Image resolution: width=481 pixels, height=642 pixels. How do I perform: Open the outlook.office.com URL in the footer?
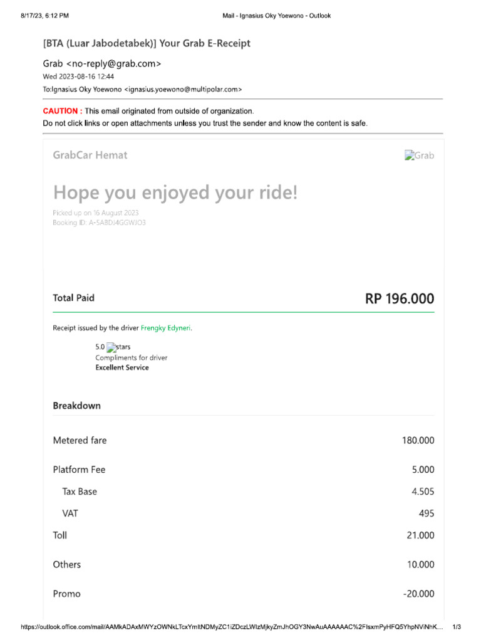[230, 627]
